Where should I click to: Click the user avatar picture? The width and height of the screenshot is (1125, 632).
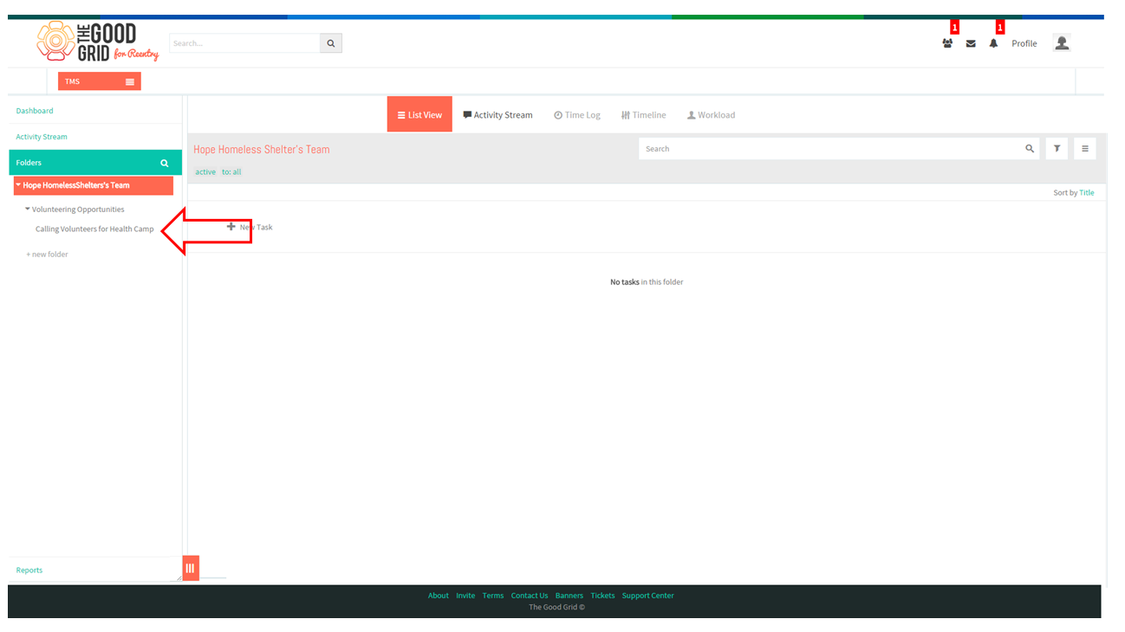(x=1062, y=42)
